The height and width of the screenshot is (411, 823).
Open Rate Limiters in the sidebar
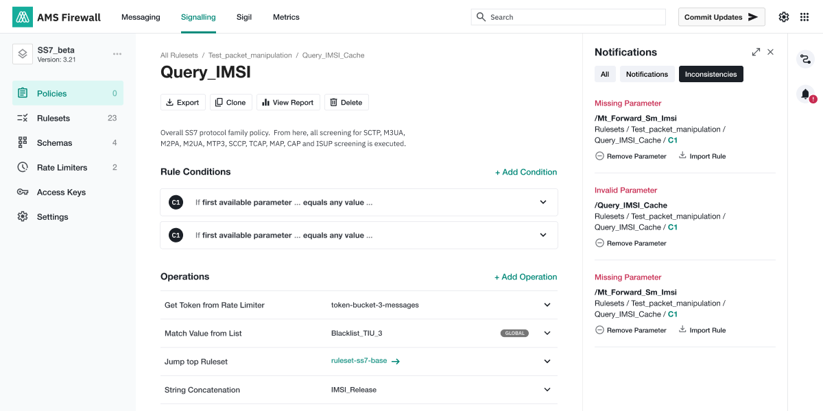68,167
